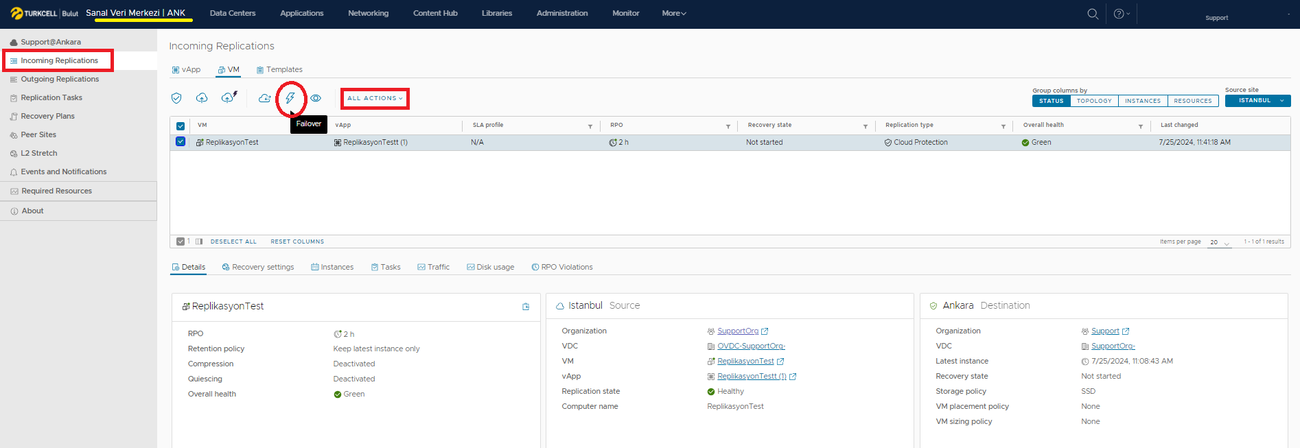
Task: Filter the Overall health column
Action: coord(1141,126)
